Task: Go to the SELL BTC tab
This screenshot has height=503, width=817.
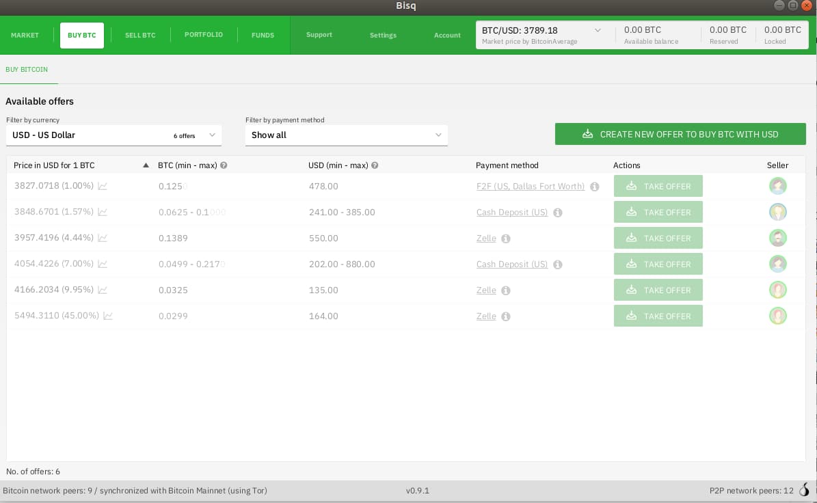Action: [x=140, y=35]
